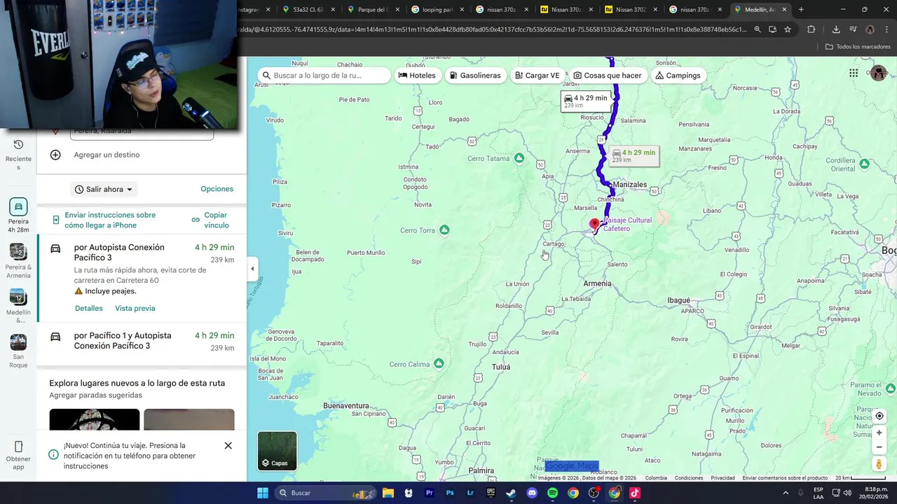Click the search along route field
This screenshot has width=897, height=504.
tap(324, 76)
